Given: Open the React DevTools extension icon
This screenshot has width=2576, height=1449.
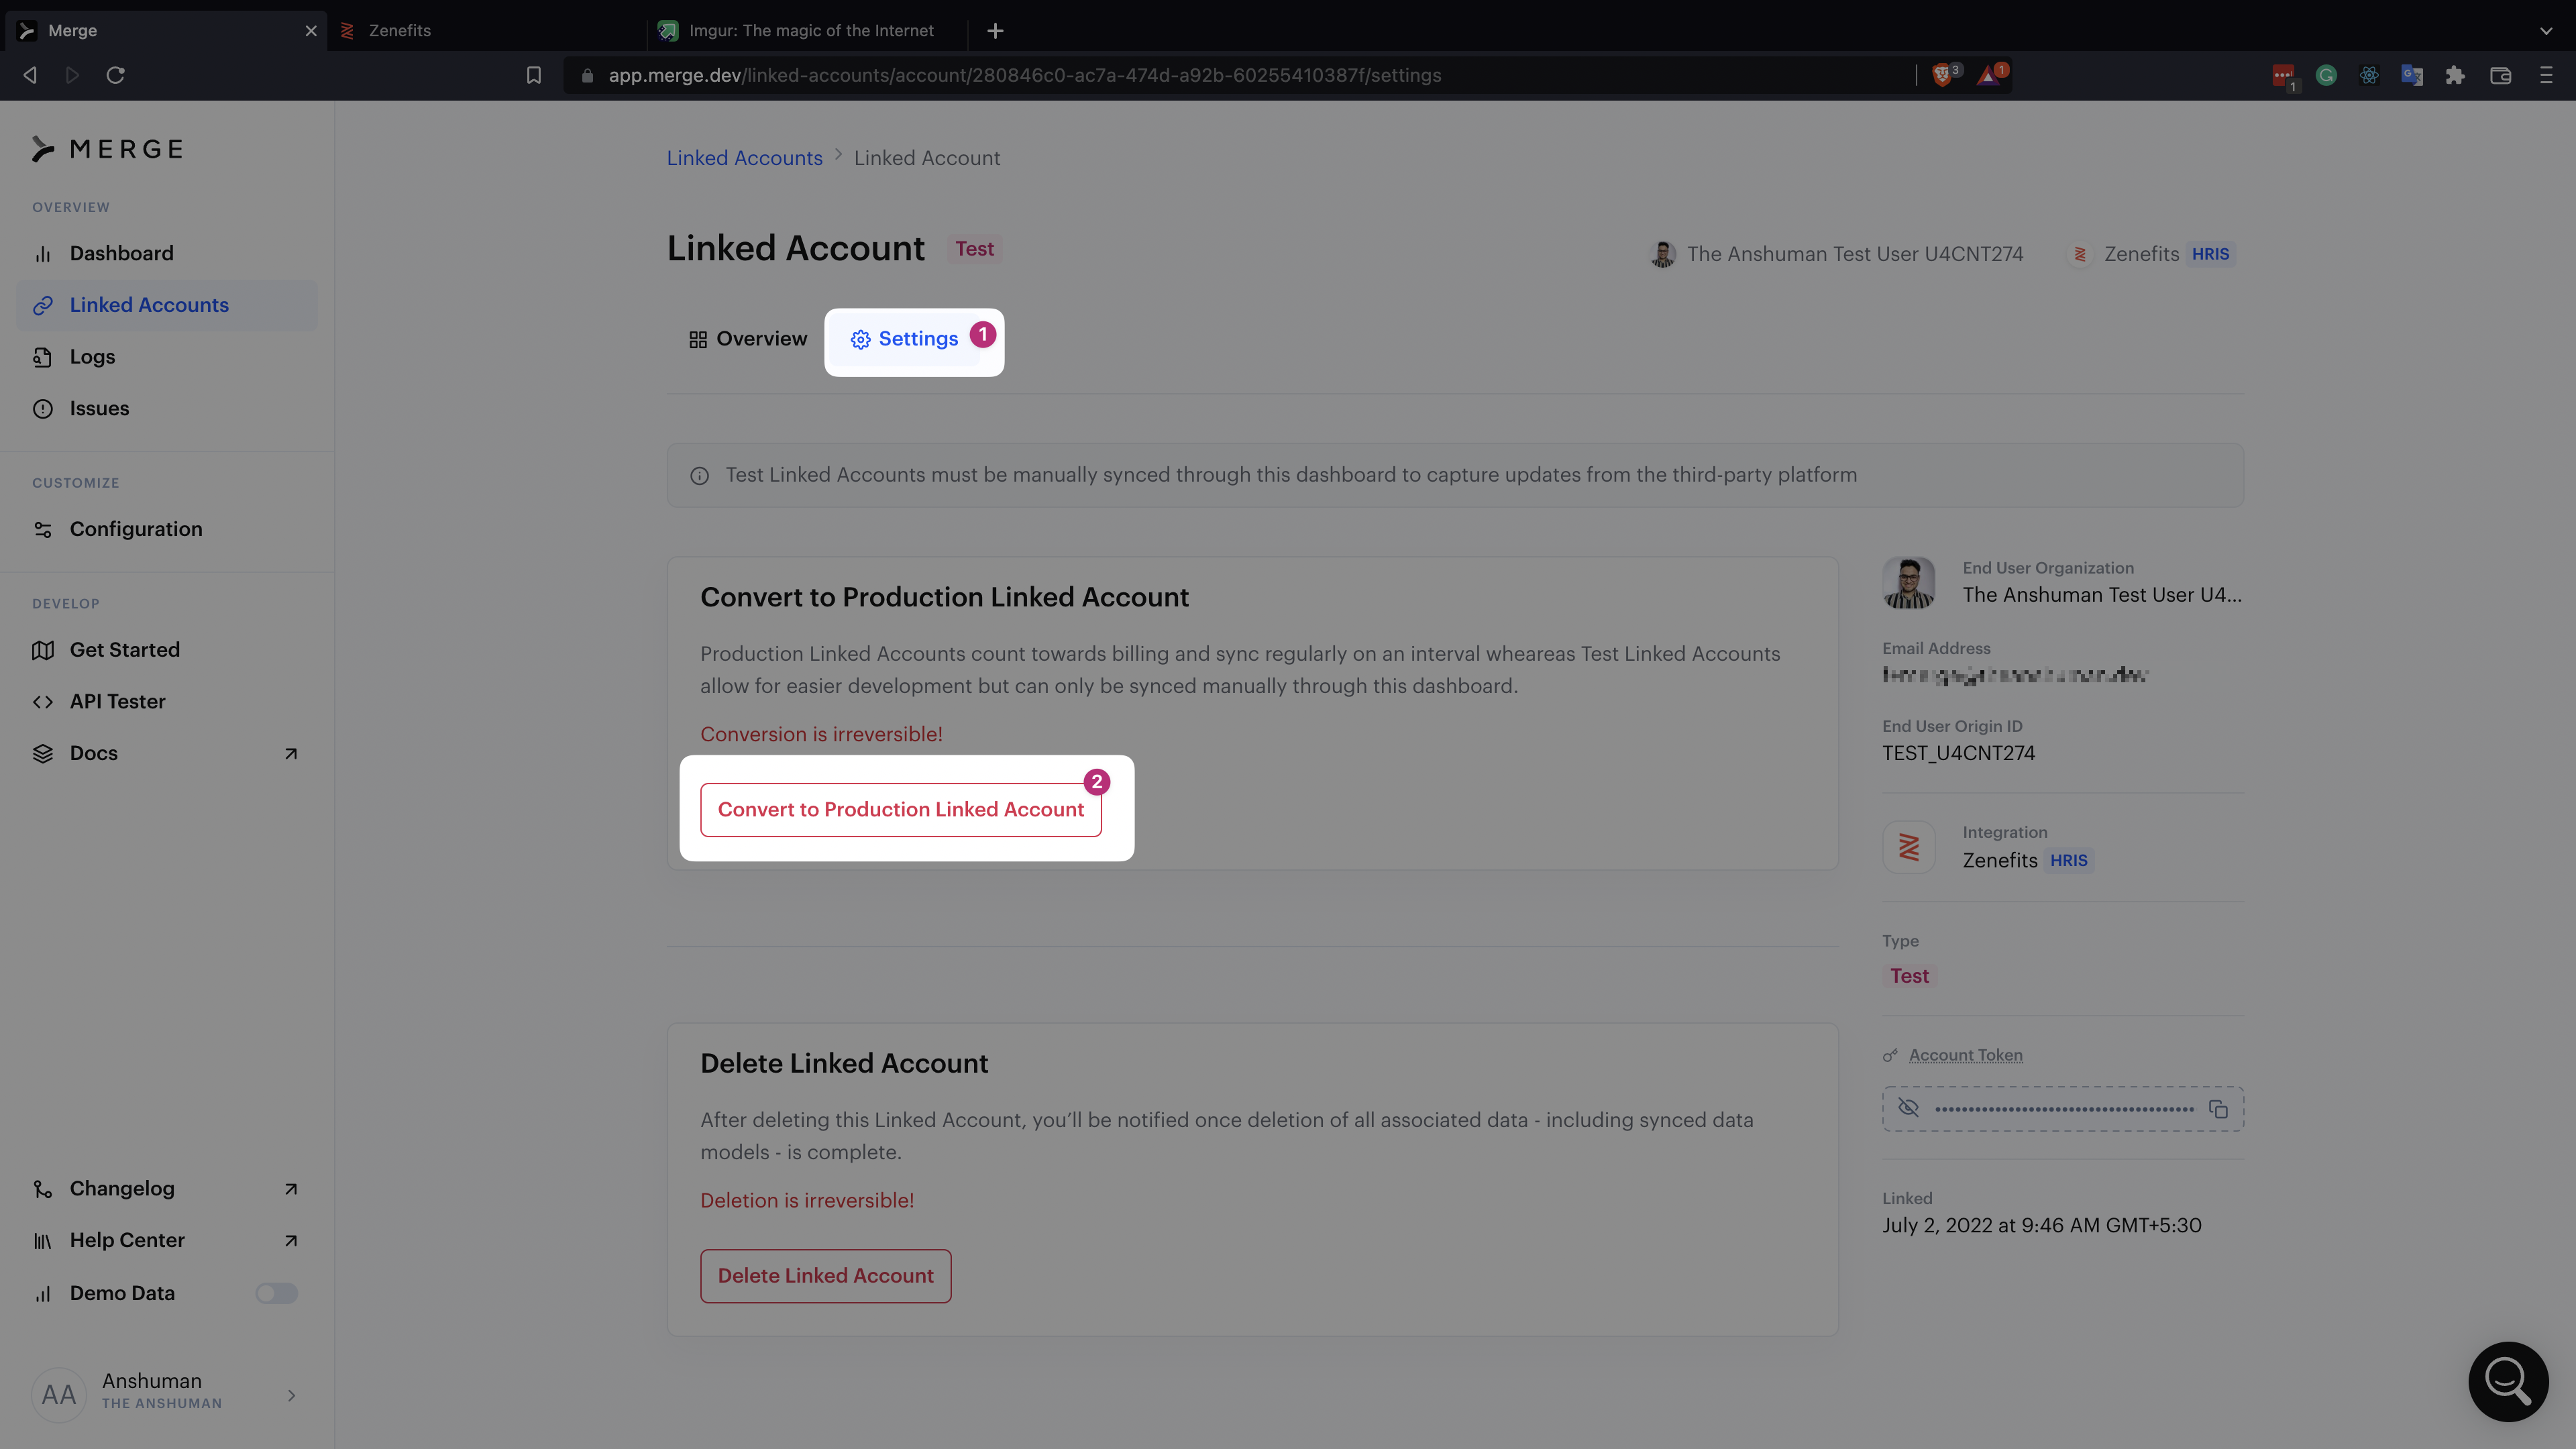Looking at the screenshot, I should [x=2368, y=75].
